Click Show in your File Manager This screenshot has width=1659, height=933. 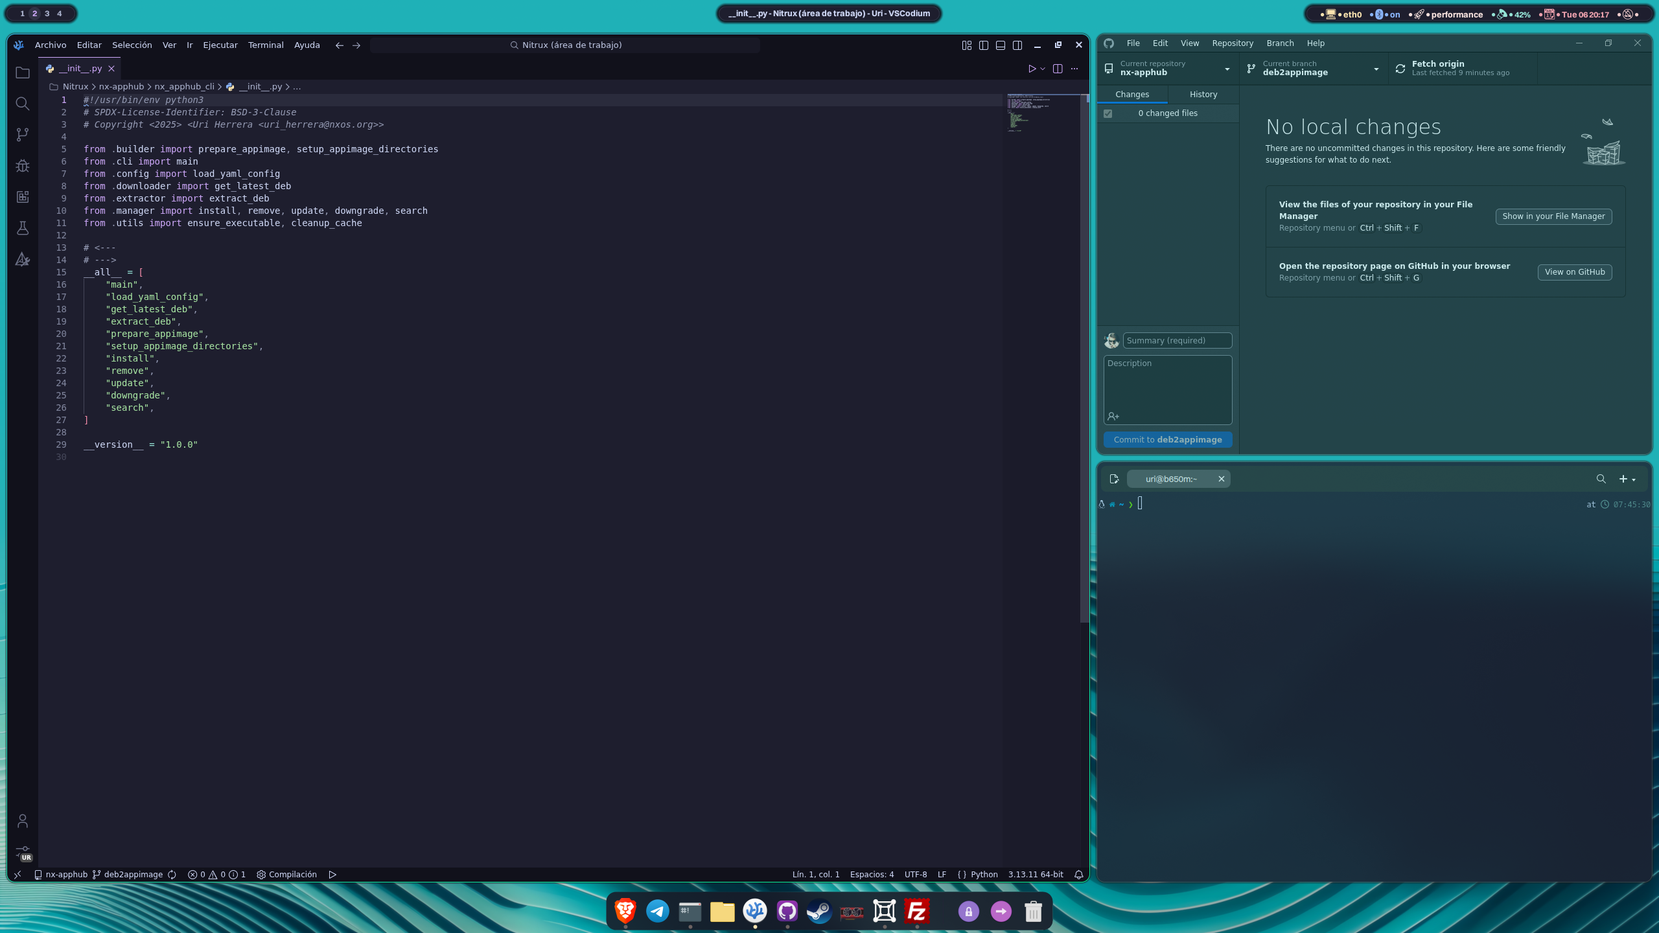pos(1553,216)
